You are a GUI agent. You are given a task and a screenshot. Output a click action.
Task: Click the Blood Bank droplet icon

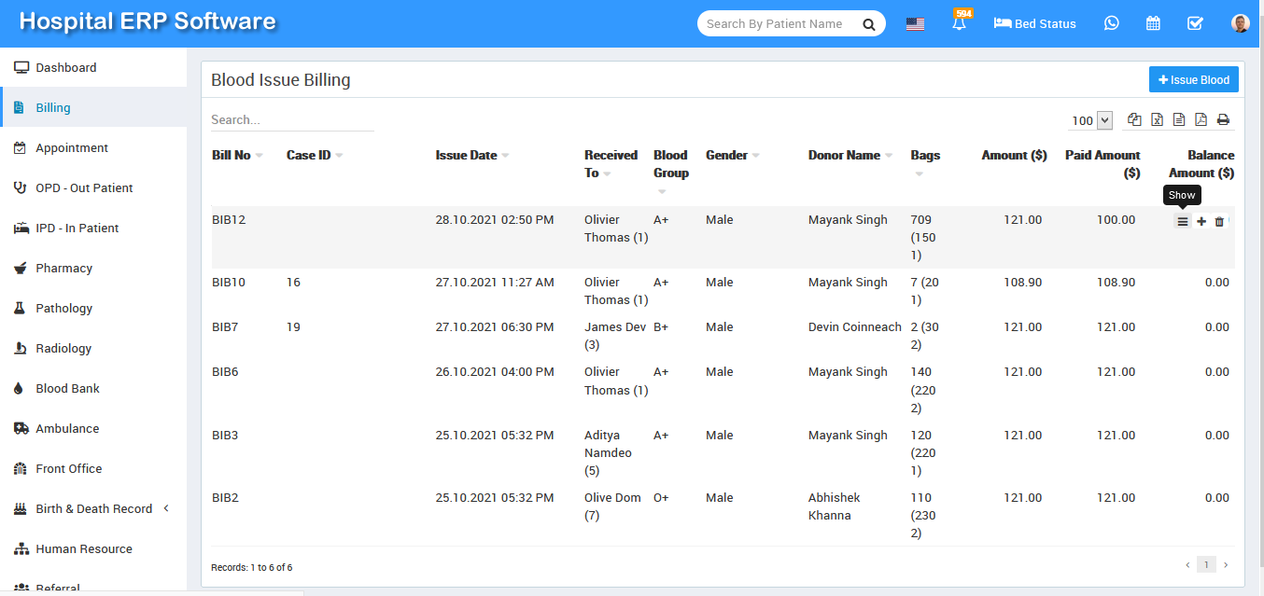tap(19, 389)
